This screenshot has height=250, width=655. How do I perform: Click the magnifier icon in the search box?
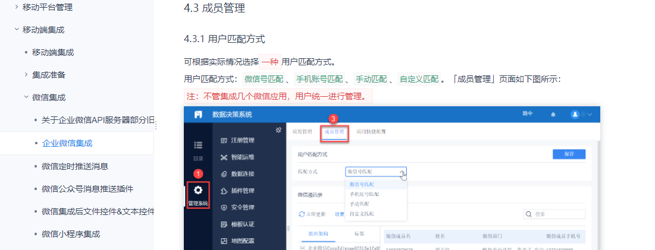click(529, 214)
